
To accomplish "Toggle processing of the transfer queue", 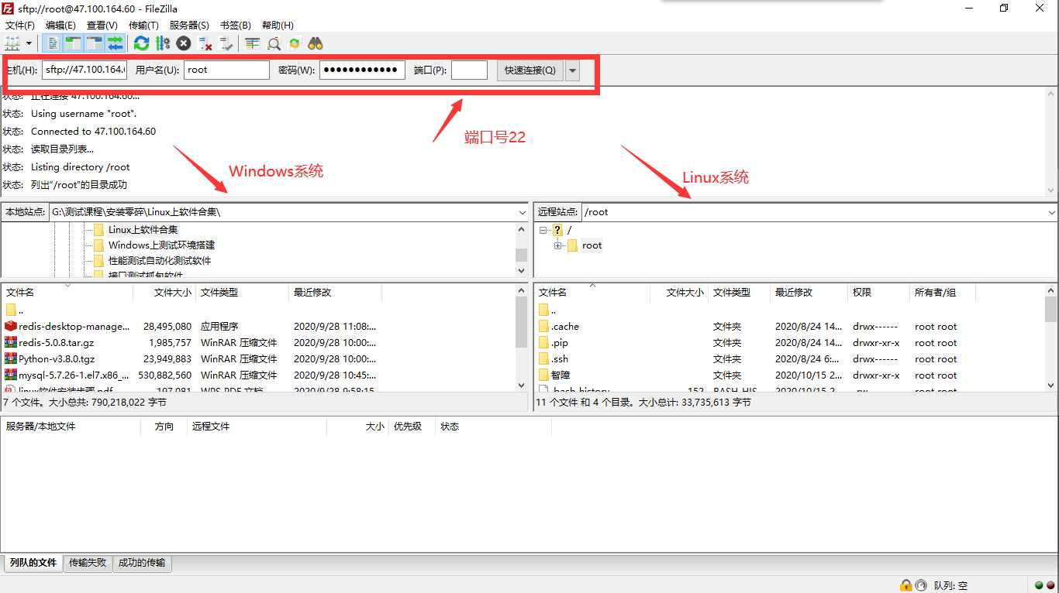I will click(162, 43).
